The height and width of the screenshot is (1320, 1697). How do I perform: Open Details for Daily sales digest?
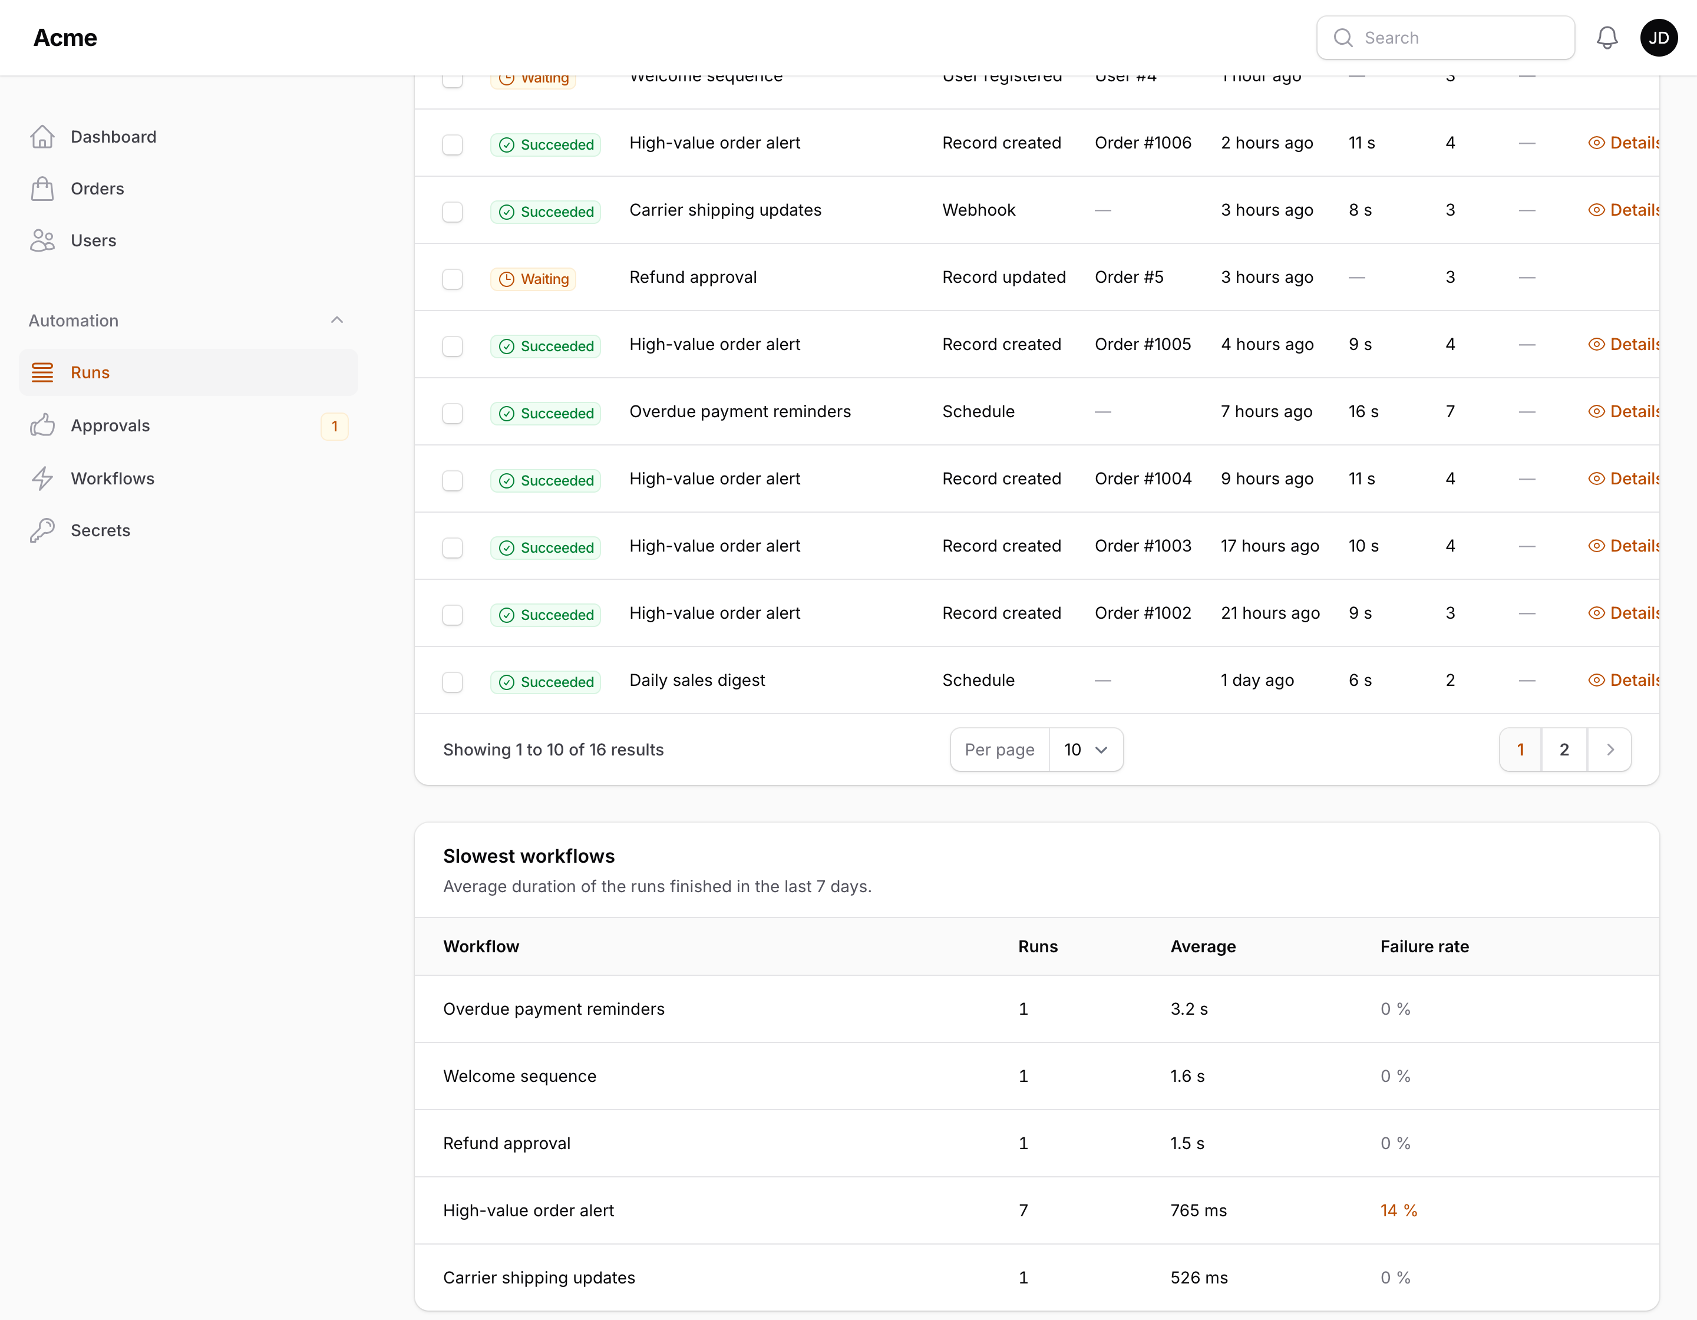point(1624,681)
